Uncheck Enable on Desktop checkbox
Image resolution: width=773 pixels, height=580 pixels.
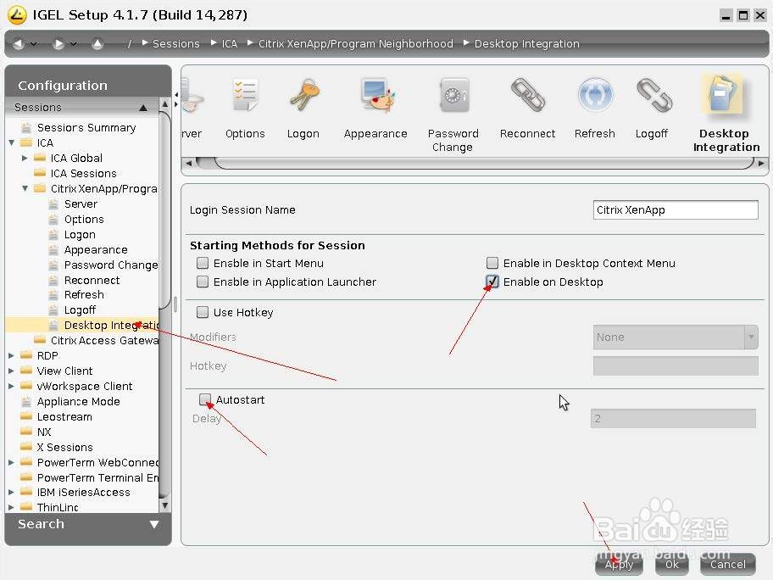(492, 282)
